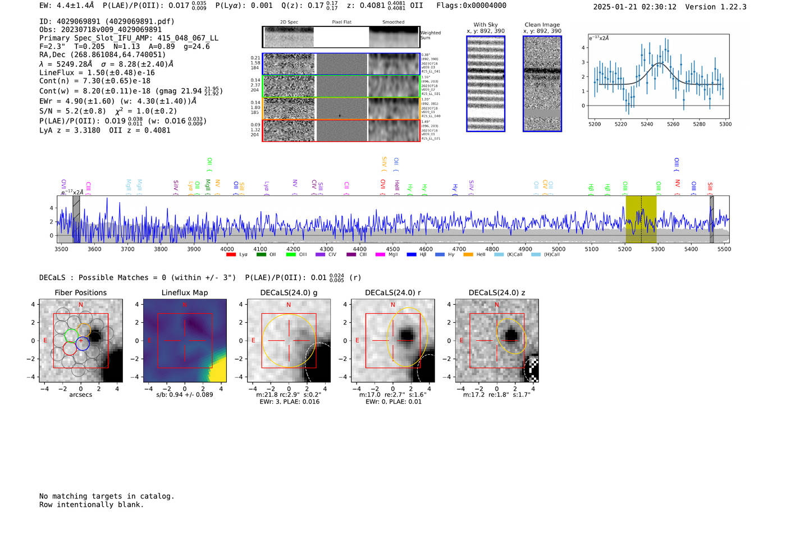This screenshot has height=535, width=786.
Task: Click the hatched gray band near 3550 Å
Action: [76, 219]
